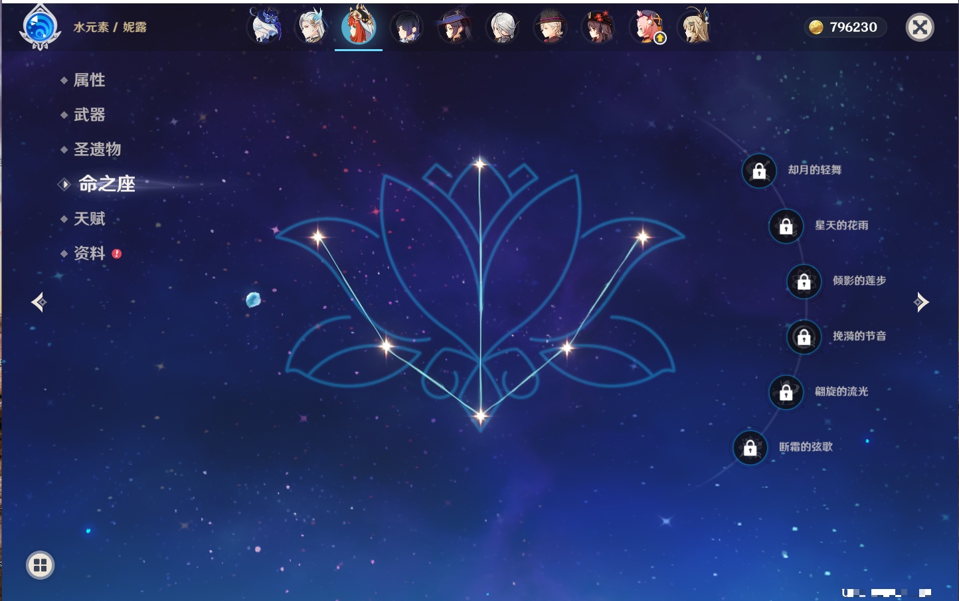Open the 圣遗物 artifacts tab

97,149
